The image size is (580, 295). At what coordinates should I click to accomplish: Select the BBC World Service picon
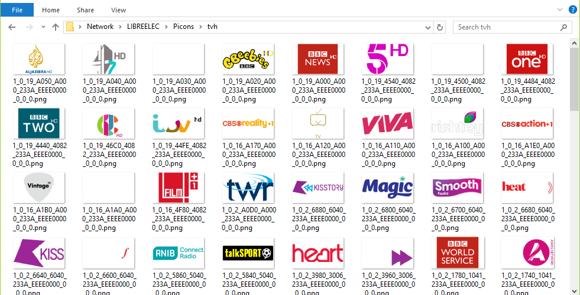[458, 253]
